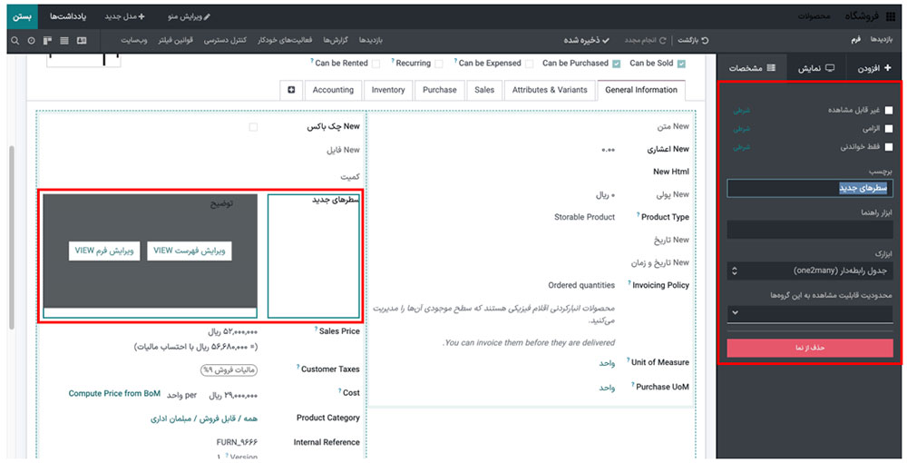Tick the الزامی (required) checkbox
The height and width of the screenshot is (463, 907).
[x=888, y=129]
